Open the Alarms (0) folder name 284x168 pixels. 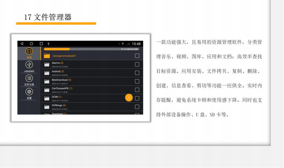pyautogui.click(x=58, y=63)
